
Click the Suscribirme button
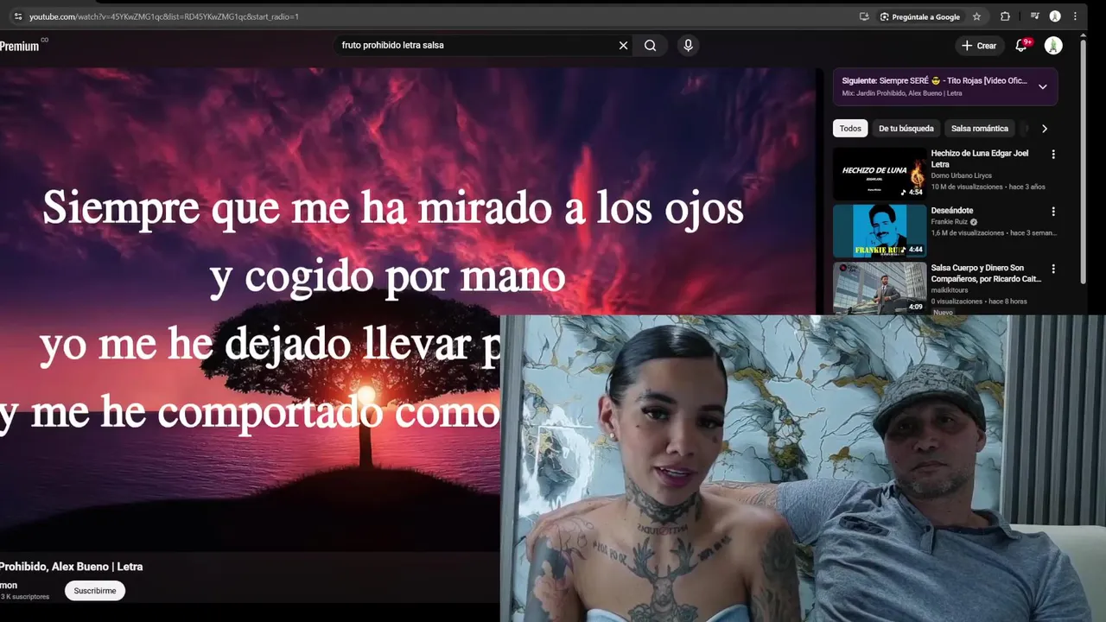coord(95,591)
